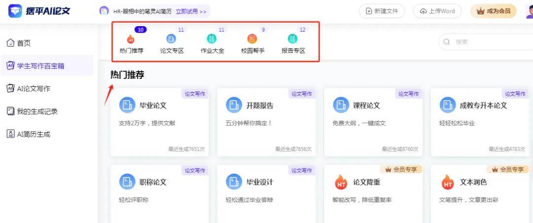Screen dimensions: 533x223
Task: Click the 新建文件 button
Action: click(x=381, y=11)
